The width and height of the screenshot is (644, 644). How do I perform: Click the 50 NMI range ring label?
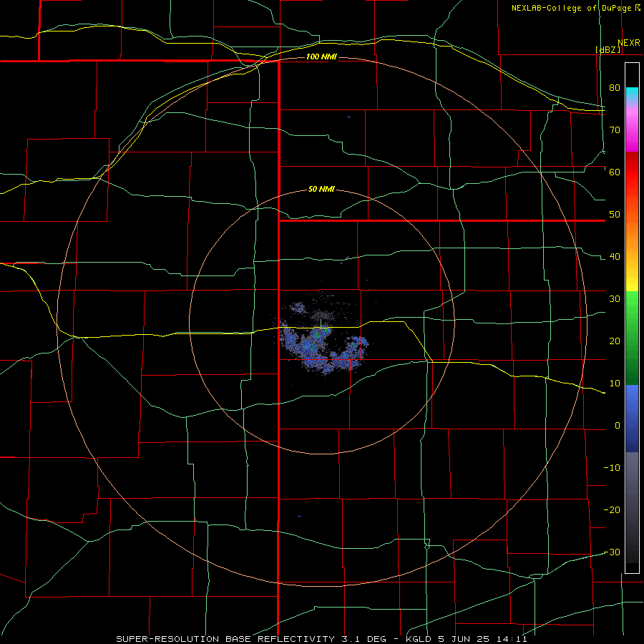[x=321, y=189]
